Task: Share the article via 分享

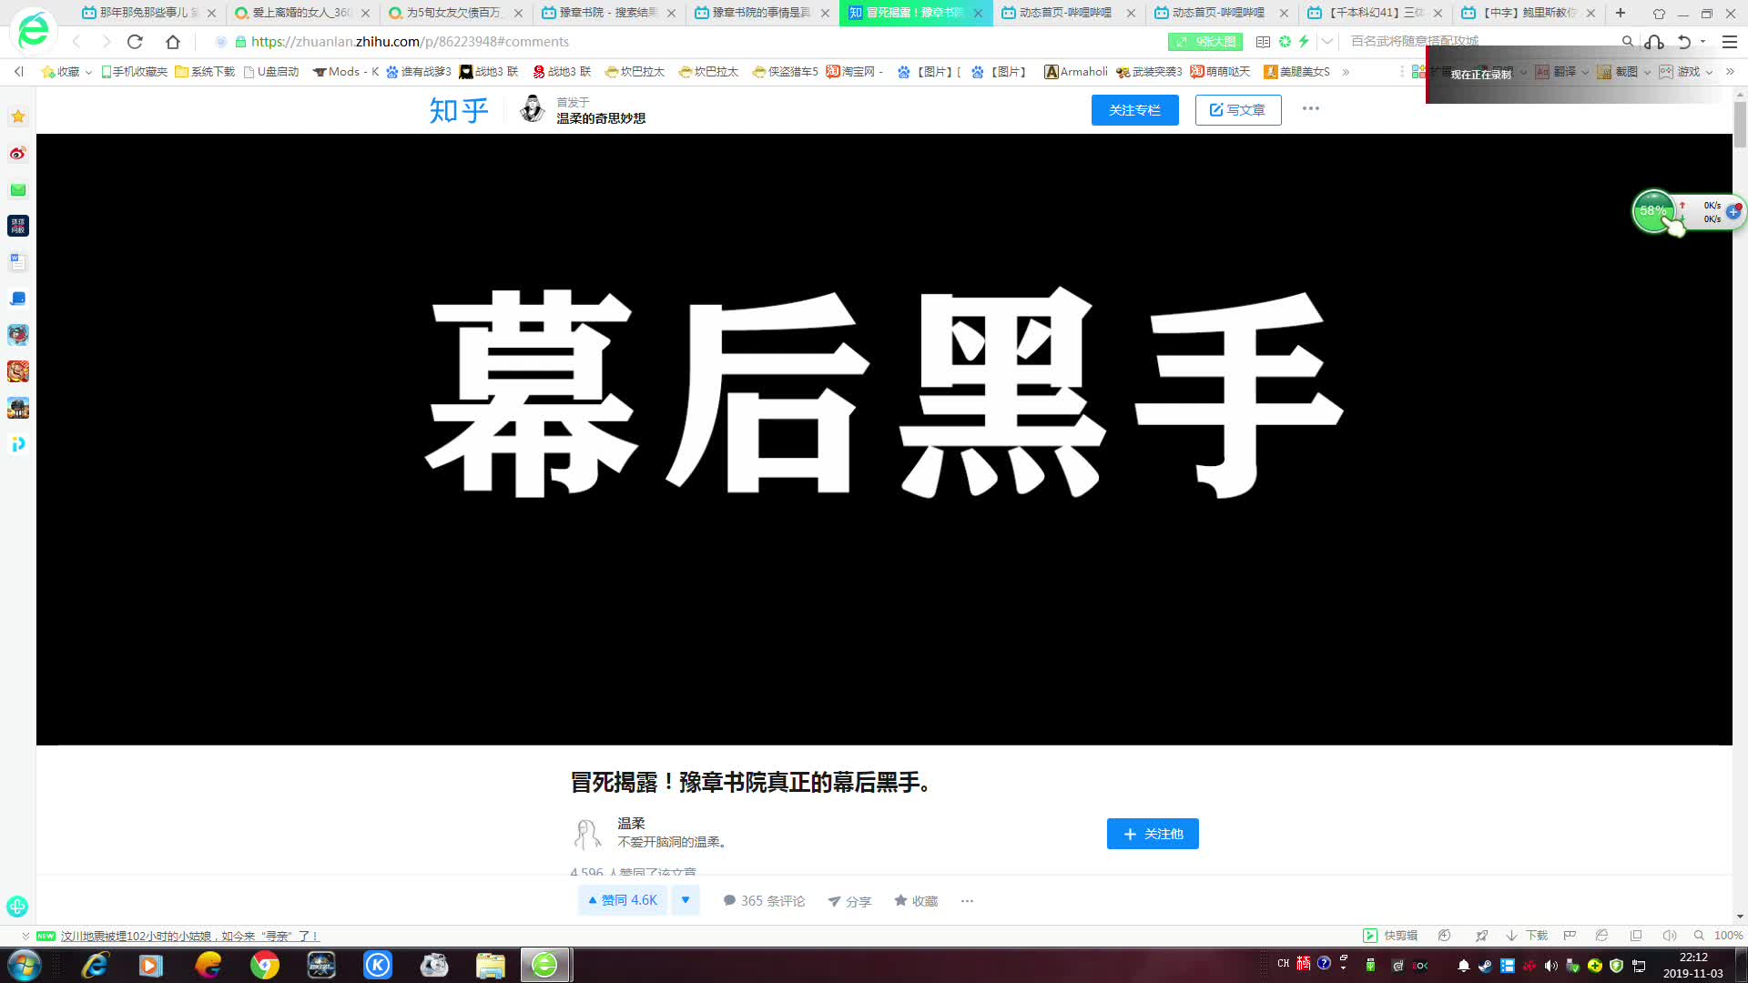Action: [x=849, y=900]
